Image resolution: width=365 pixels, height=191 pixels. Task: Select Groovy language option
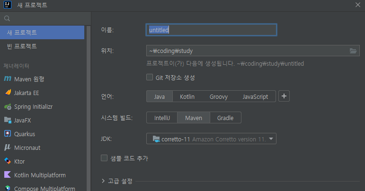coord(219,96)
